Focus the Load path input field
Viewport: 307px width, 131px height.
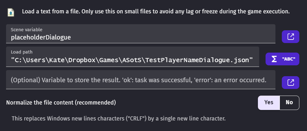click(x=133, y=57)
